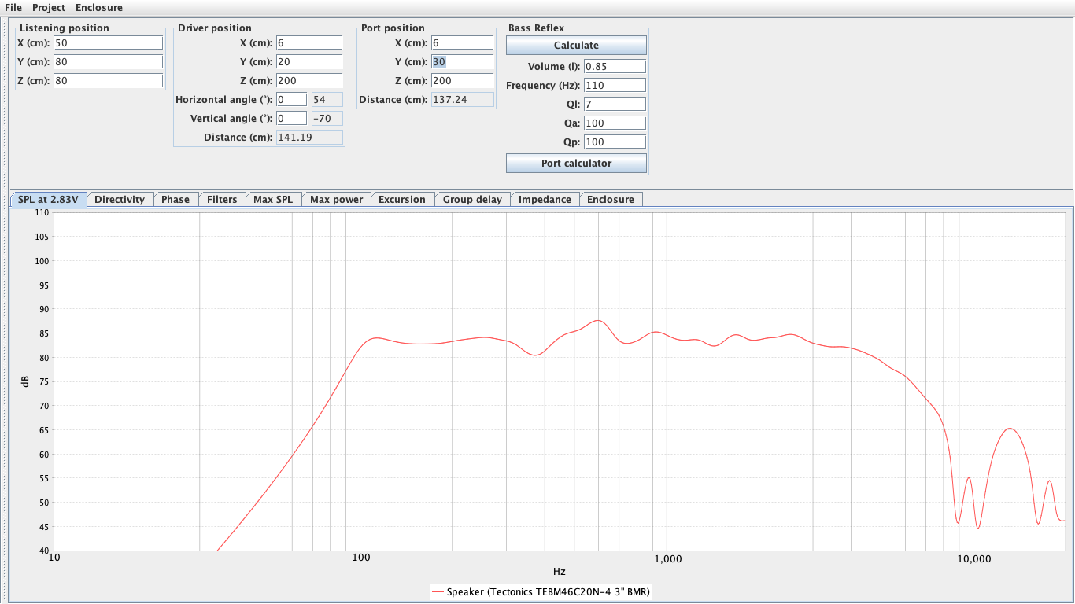Select the SPL at 2.83V tab
This screenshot has height=604, width=1075.
[x=47, y=199]
